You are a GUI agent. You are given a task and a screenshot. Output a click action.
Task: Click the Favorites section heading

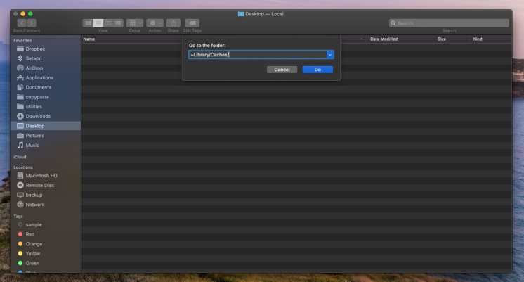(22, 41)
